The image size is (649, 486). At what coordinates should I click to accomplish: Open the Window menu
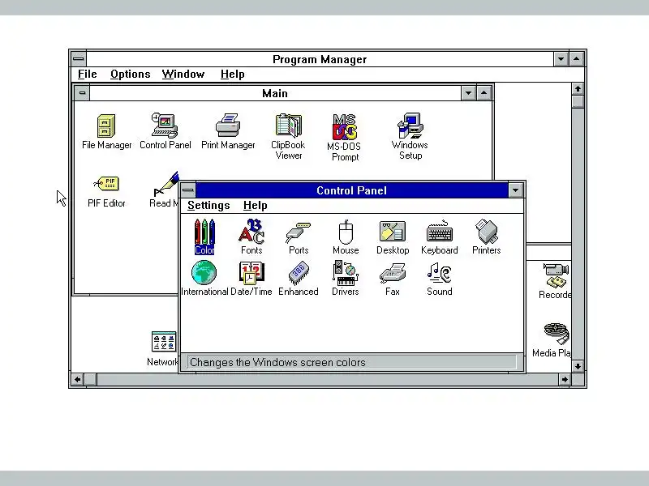tap(183, 74)
